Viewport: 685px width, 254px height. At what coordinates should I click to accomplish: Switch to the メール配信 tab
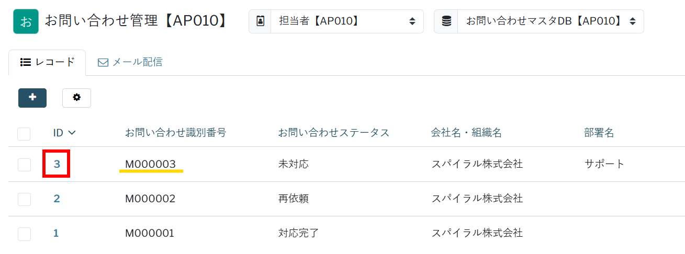coord(130,62)
